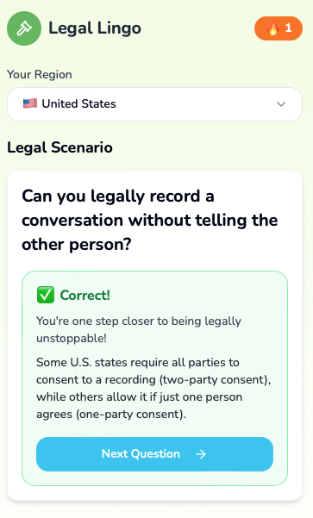Click the green checkmark icon beside Correct
Viewport: 313px width, 518px height.
click(x=46, y=295)
